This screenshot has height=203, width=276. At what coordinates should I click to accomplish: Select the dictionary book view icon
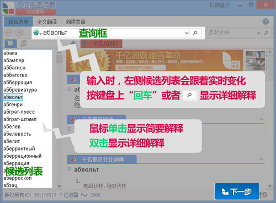pos(10,43)
